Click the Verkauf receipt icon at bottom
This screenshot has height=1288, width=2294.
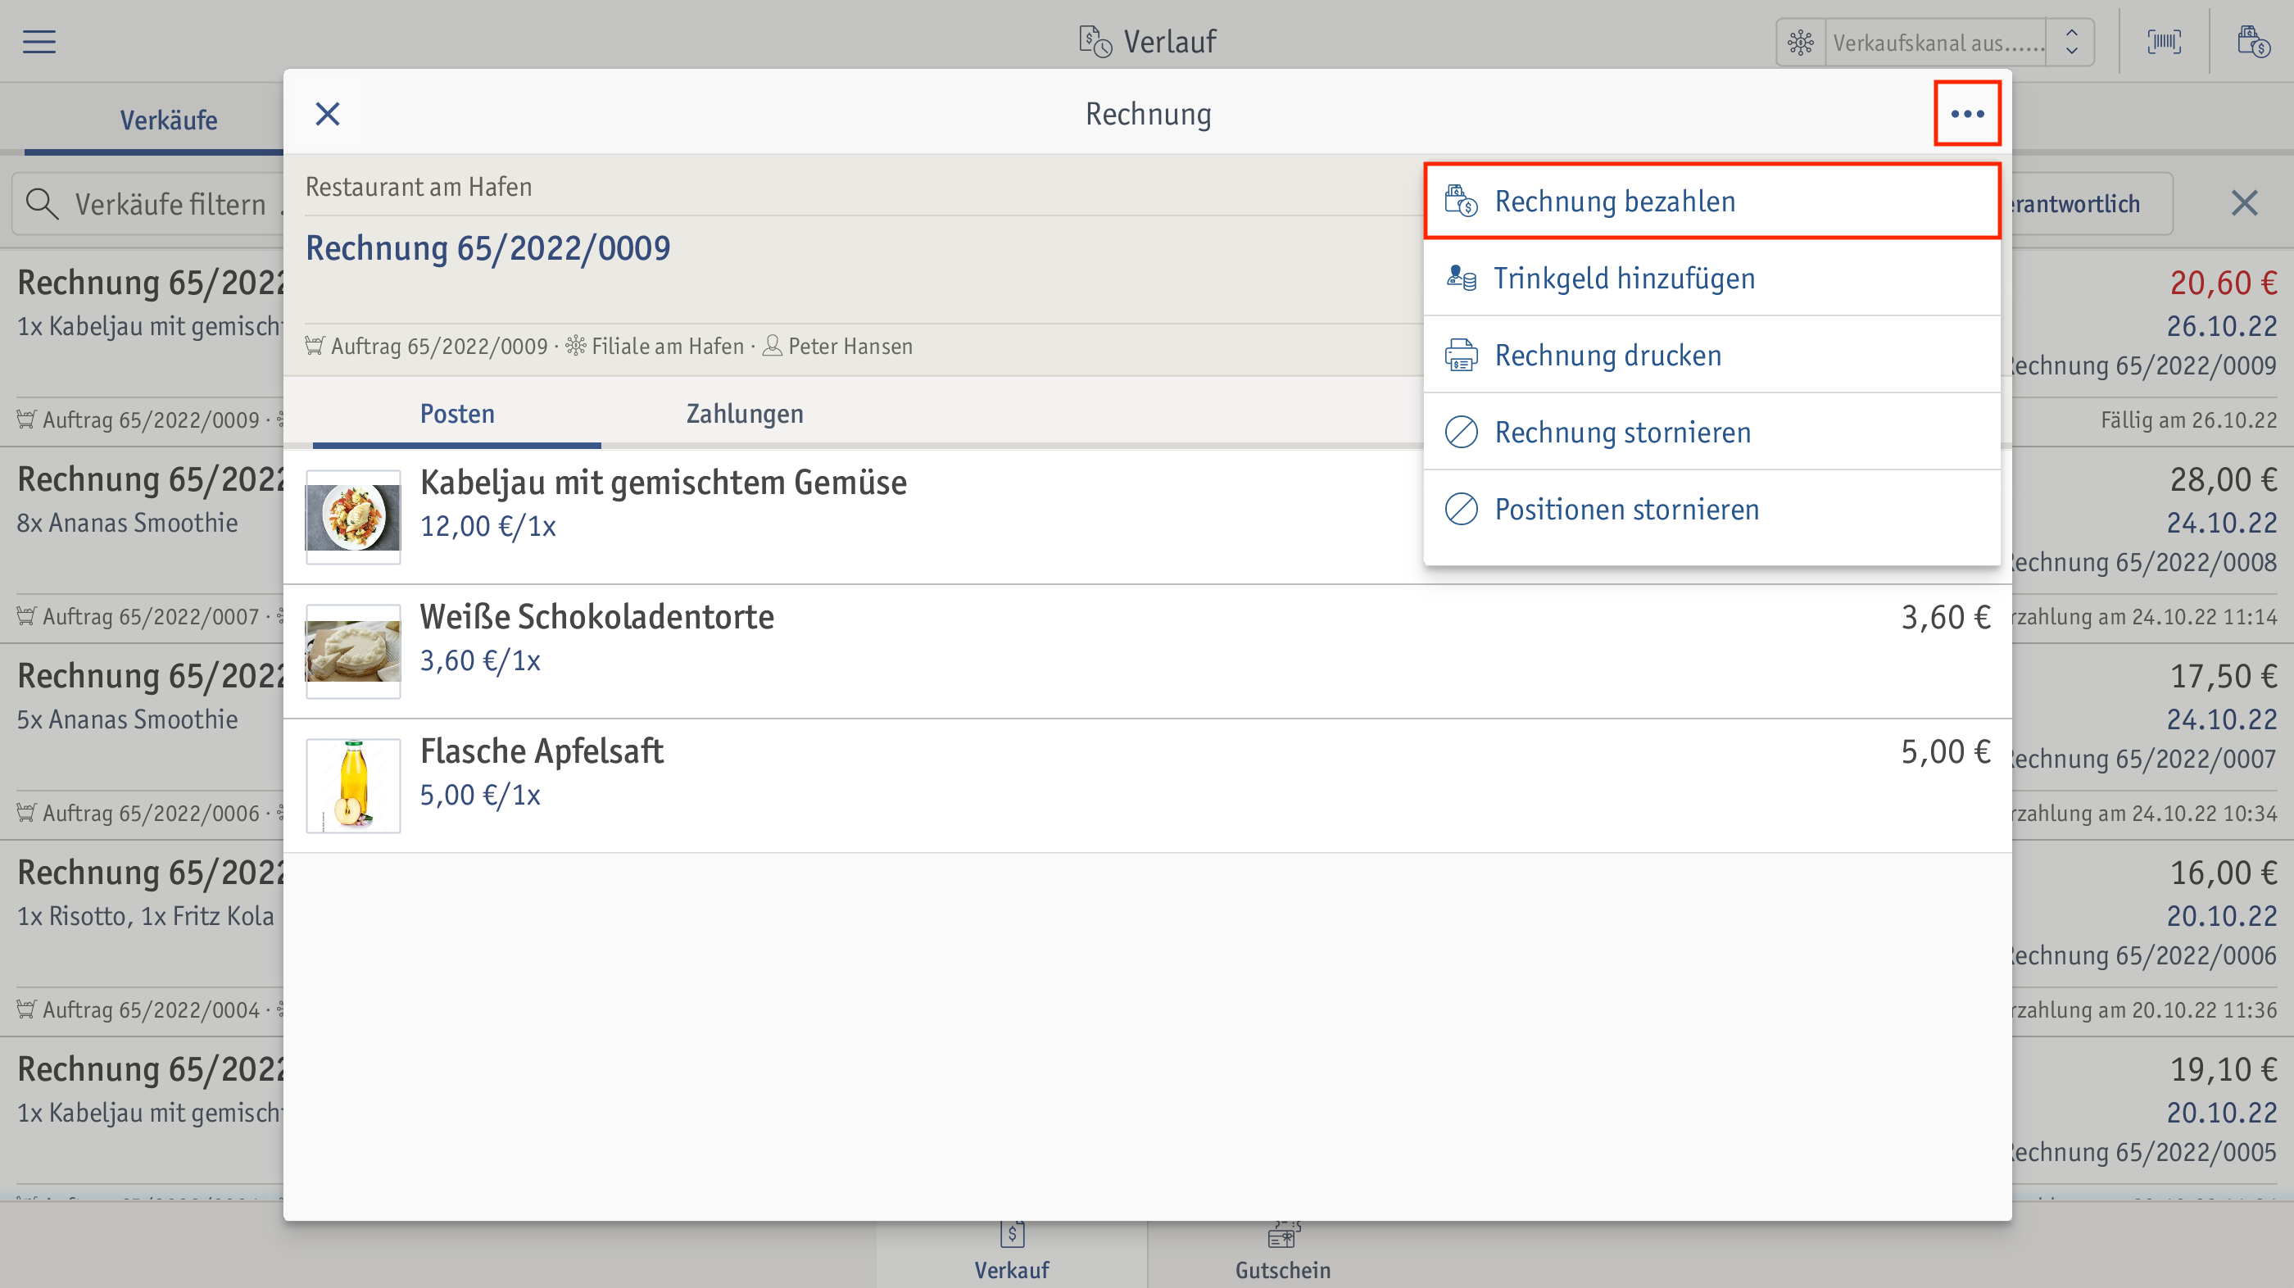point(1012,1235)
